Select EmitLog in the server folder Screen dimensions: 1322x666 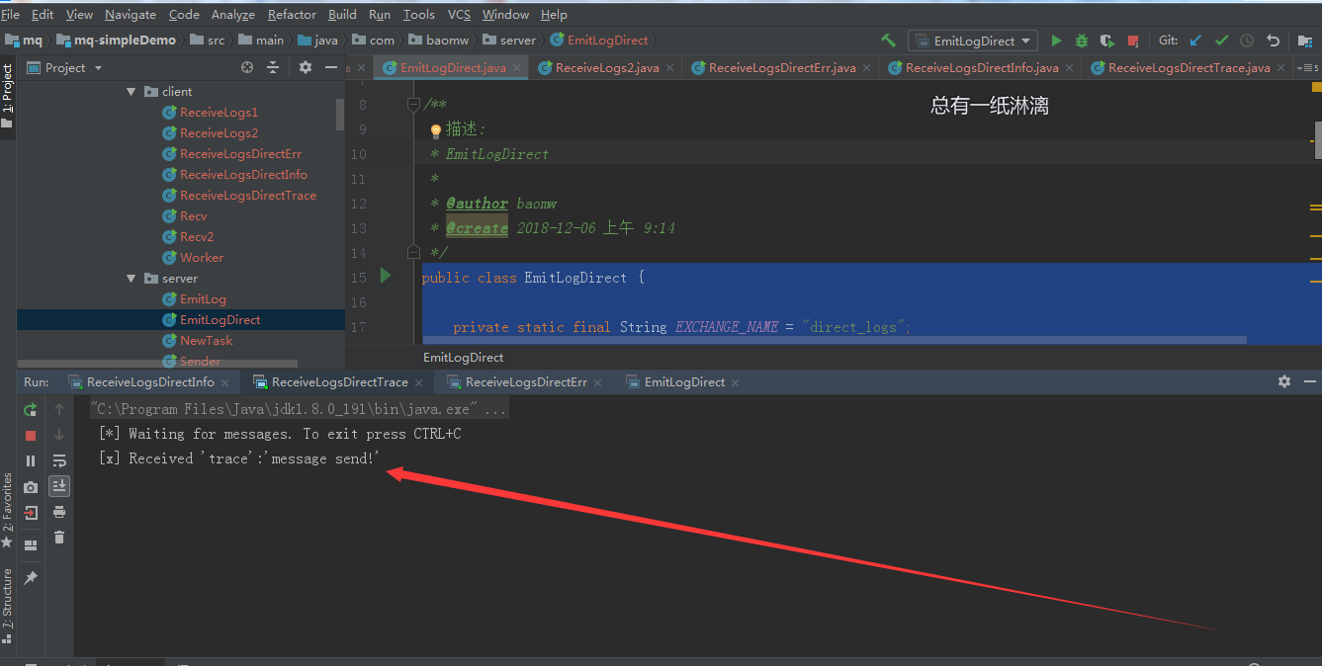coord(203,299)
